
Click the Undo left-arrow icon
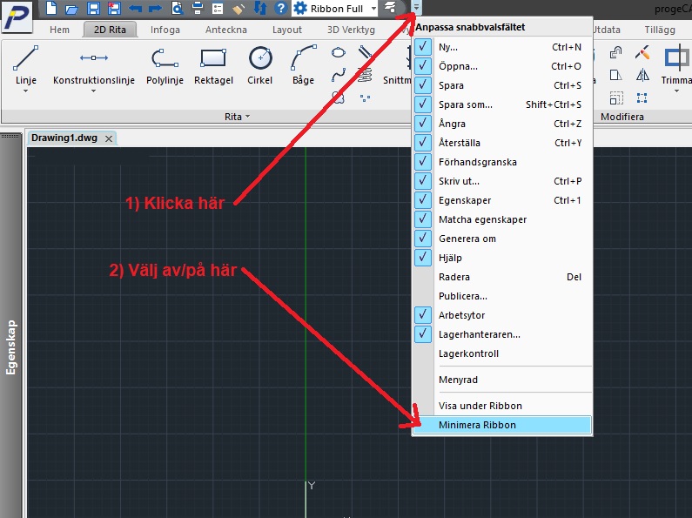[135, 9]
